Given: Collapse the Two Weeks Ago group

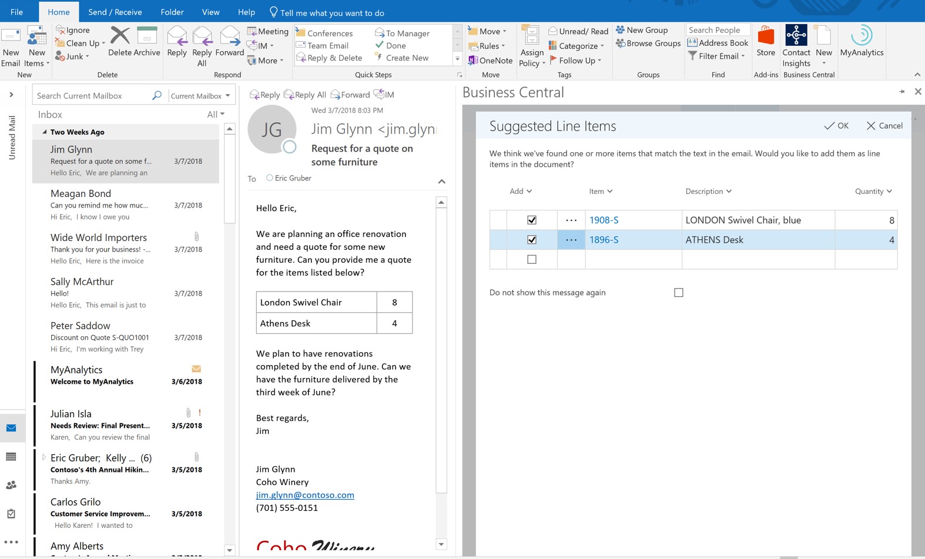Looking at the screenshot, I should tap(45, 132).
